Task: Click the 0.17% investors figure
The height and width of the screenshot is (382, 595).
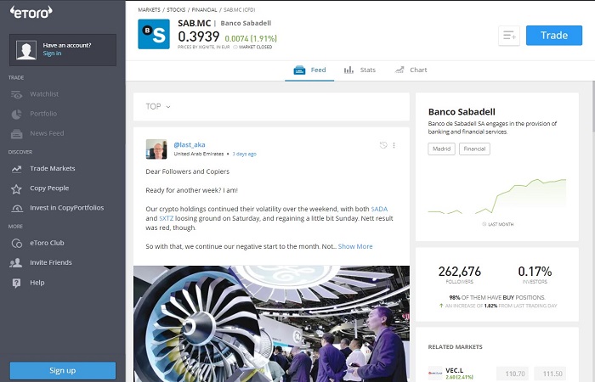Action: point(535,272)
